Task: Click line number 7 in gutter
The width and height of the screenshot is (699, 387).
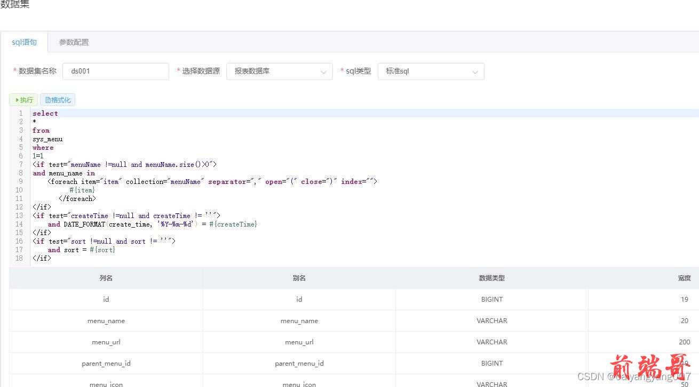Action: (x=21, y=165)
